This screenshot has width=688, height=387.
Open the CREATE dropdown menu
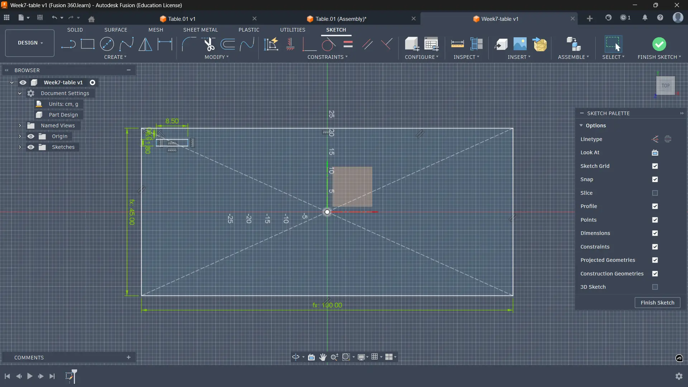(115, 57)
